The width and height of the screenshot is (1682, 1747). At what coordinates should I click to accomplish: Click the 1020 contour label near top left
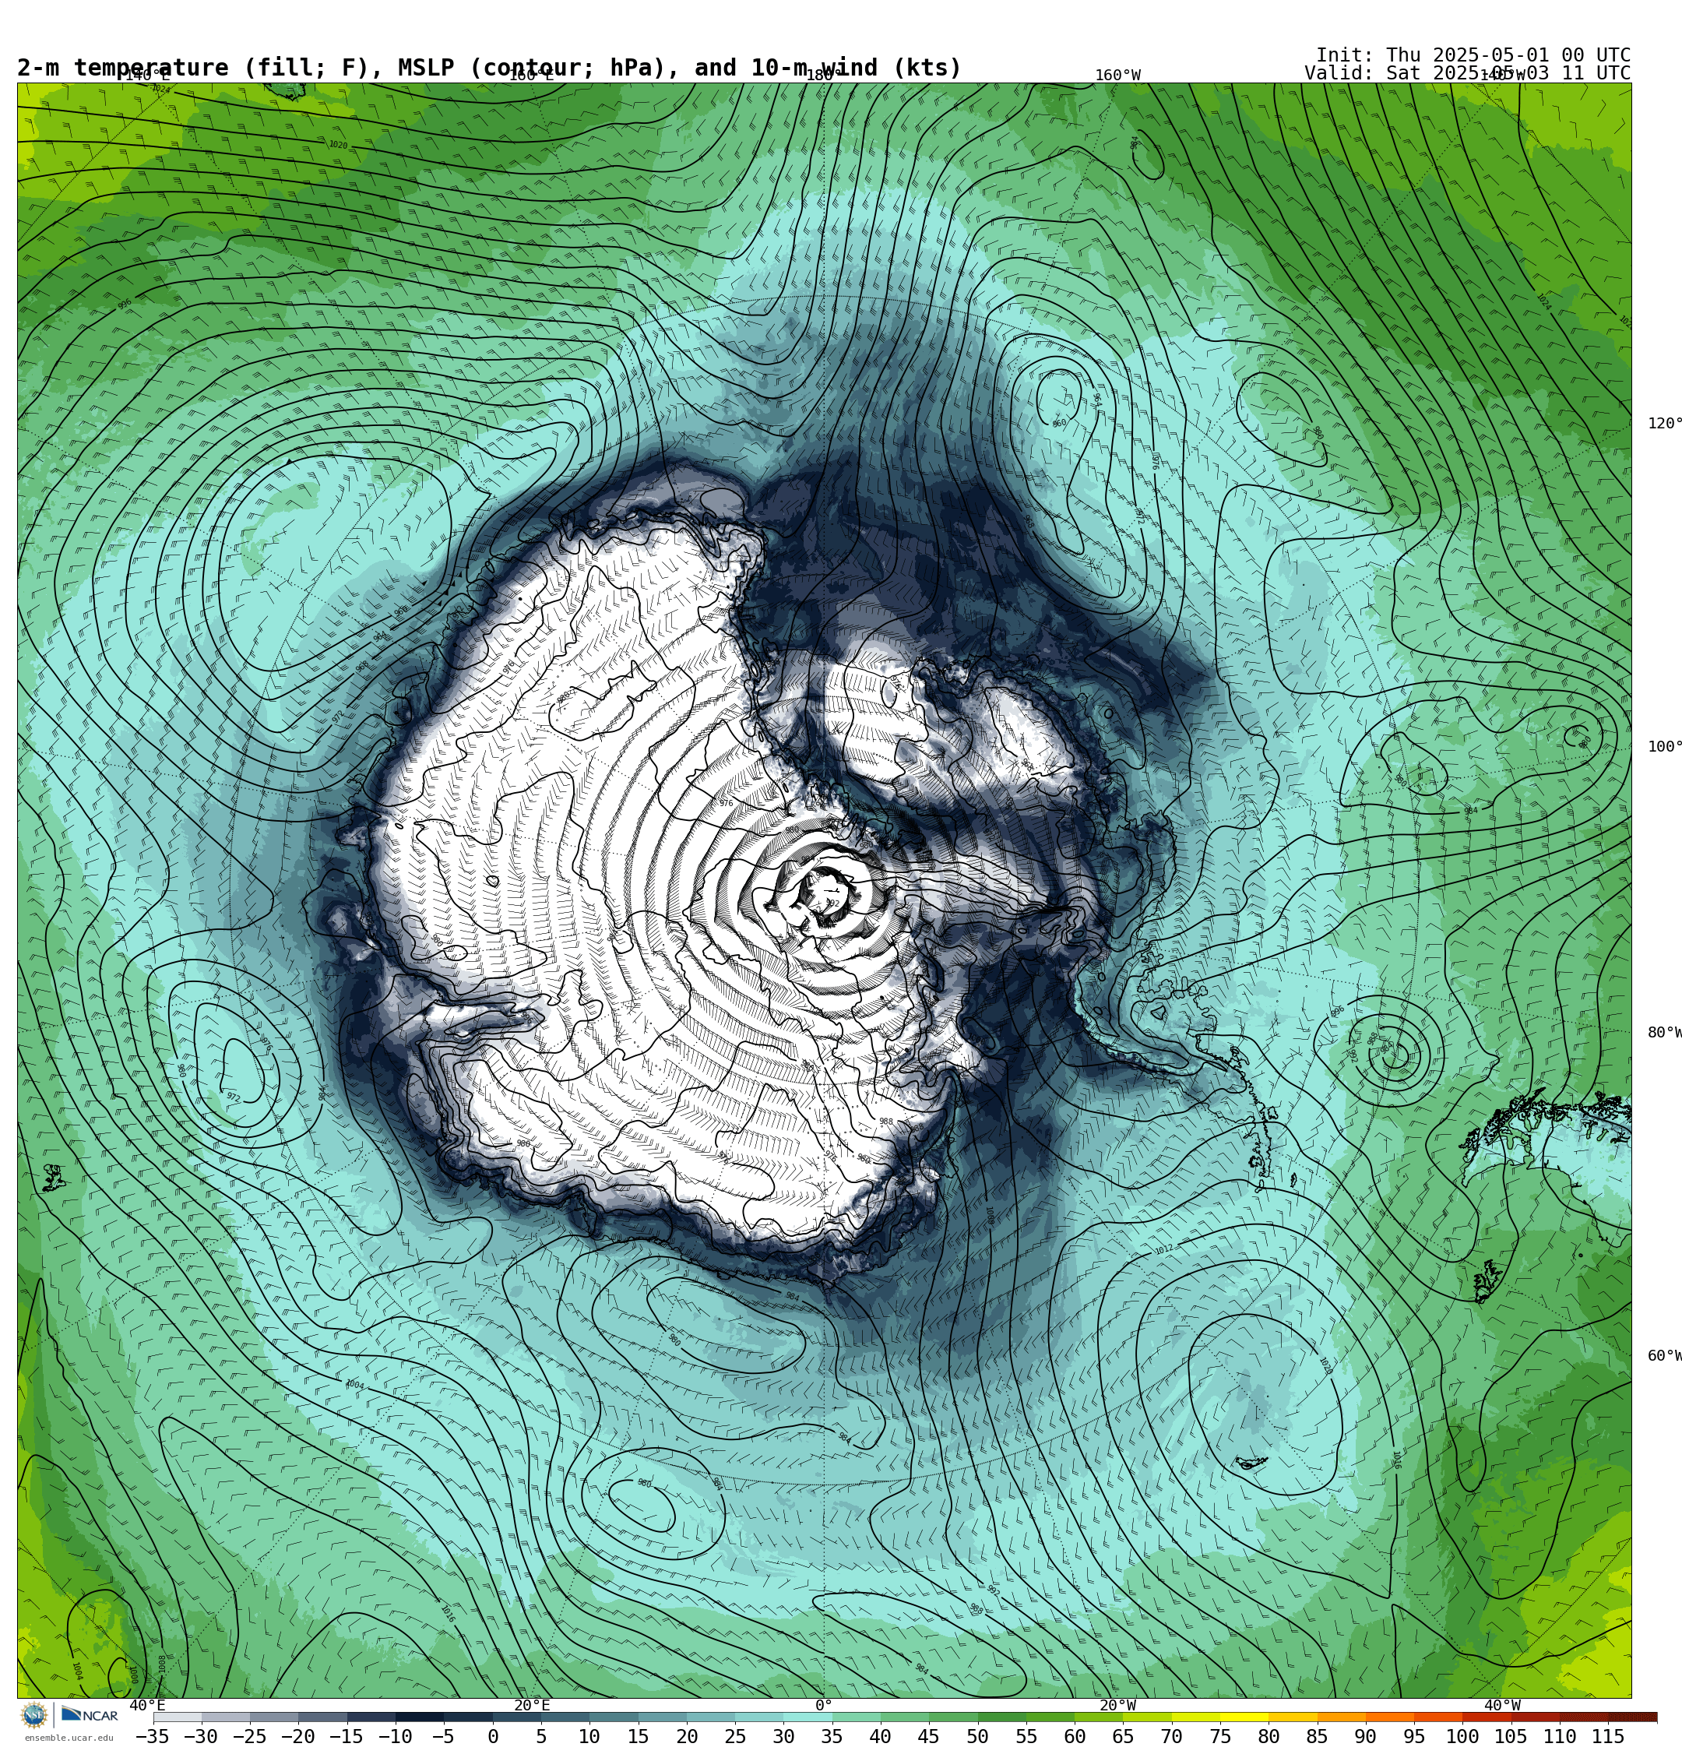338,144
